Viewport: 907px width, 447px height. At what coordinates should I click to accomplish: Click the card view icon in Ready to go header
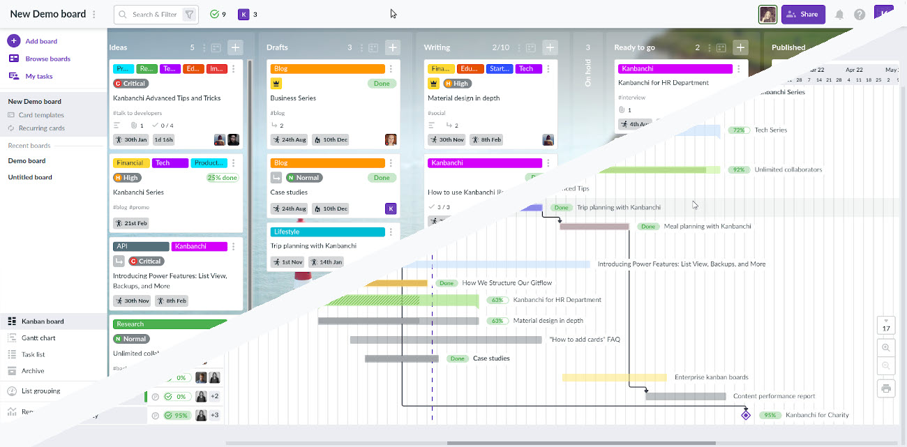pos(721,47)
